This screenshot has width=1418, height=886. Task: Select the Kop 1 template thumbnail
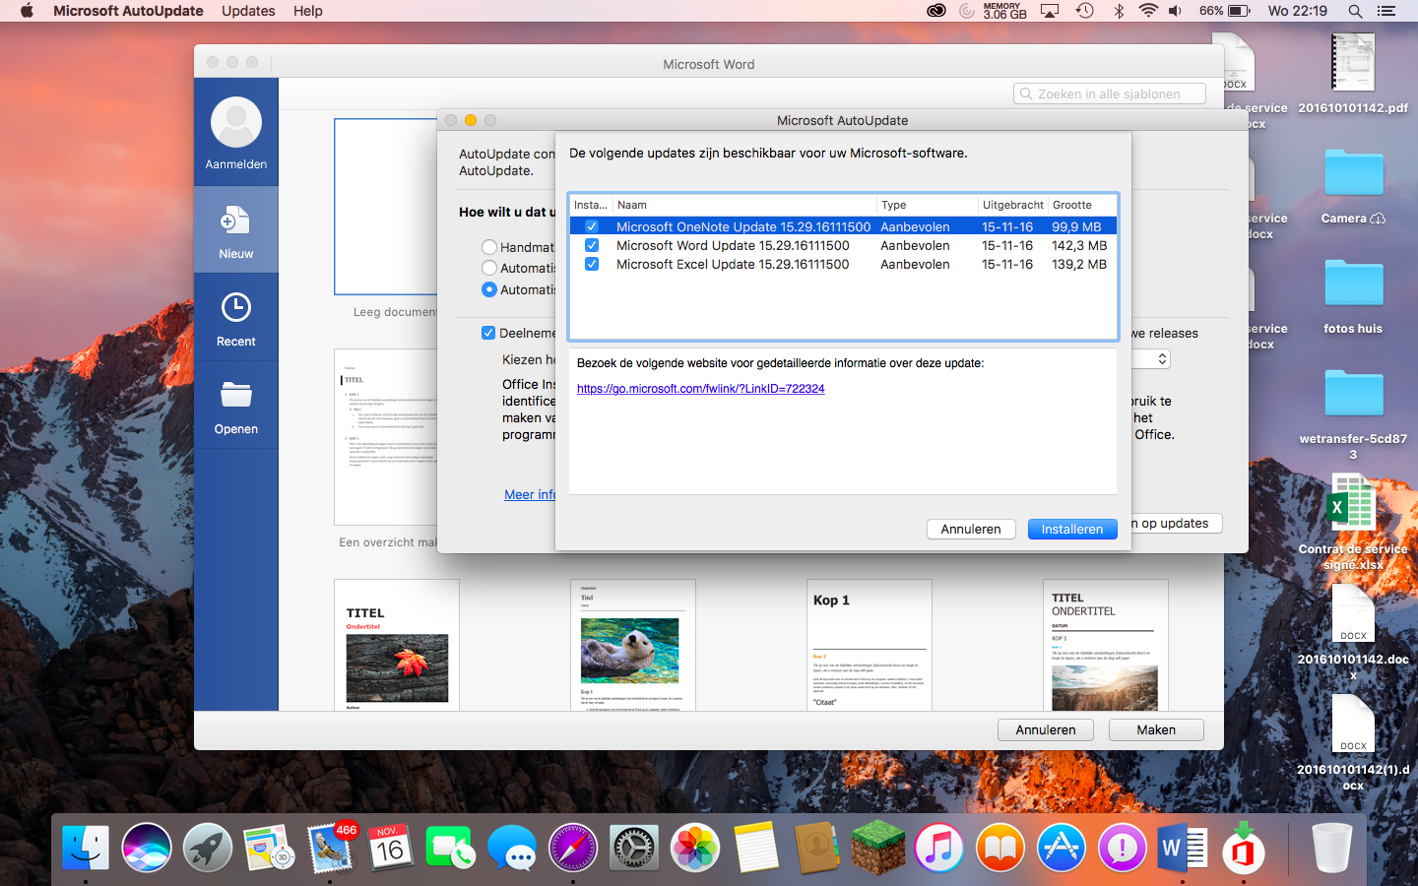tap(870, 645)
